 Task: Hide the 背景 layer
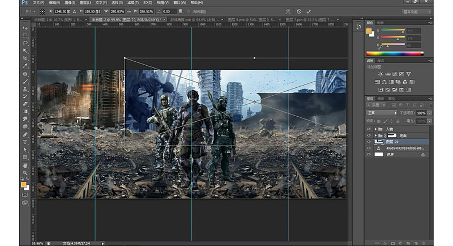pyautogui.click(x=369, y=155)
